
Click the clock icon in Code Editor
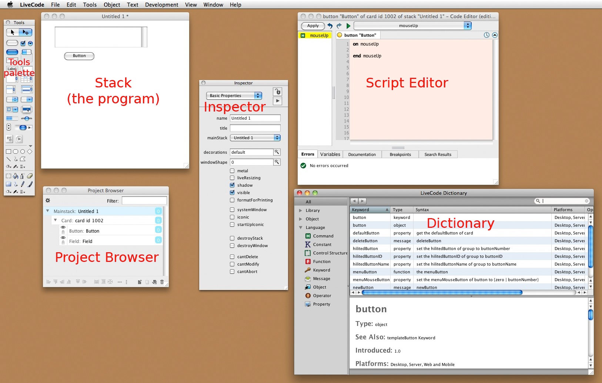point(486,35)
